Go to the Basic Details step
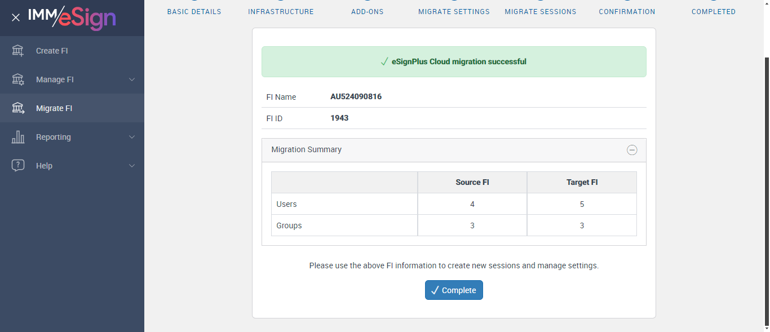The width and height of the screenshot is (770, 332). point(194,11)
